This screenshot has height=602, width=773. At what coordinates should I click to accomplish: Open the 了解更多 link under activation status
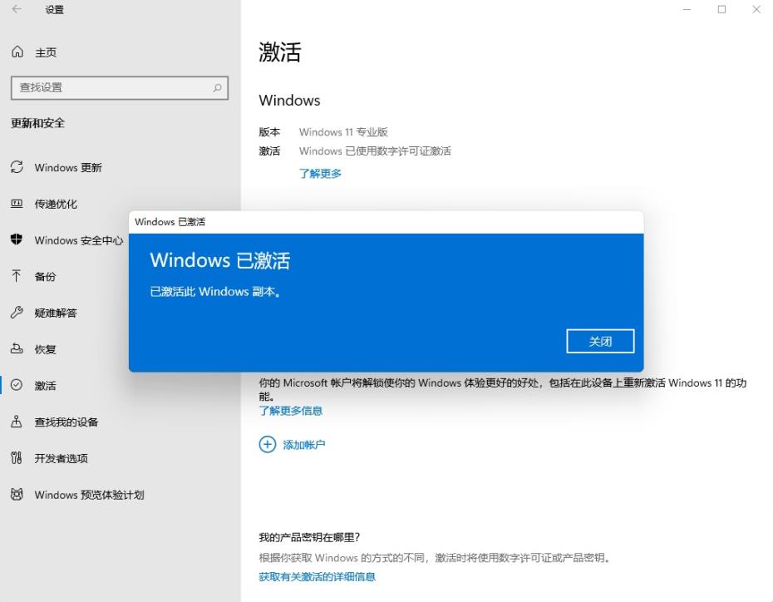[320, 173]
